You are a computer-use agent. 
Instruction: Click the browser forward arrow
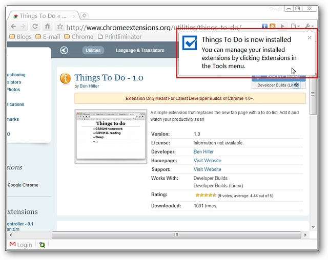pyautogui.click(x=23, y=26)
